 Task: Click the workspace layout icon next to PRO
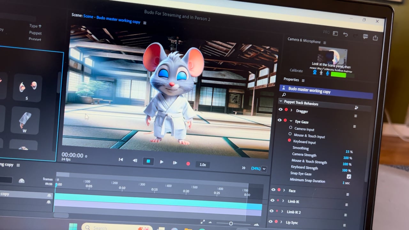[335, 33]
